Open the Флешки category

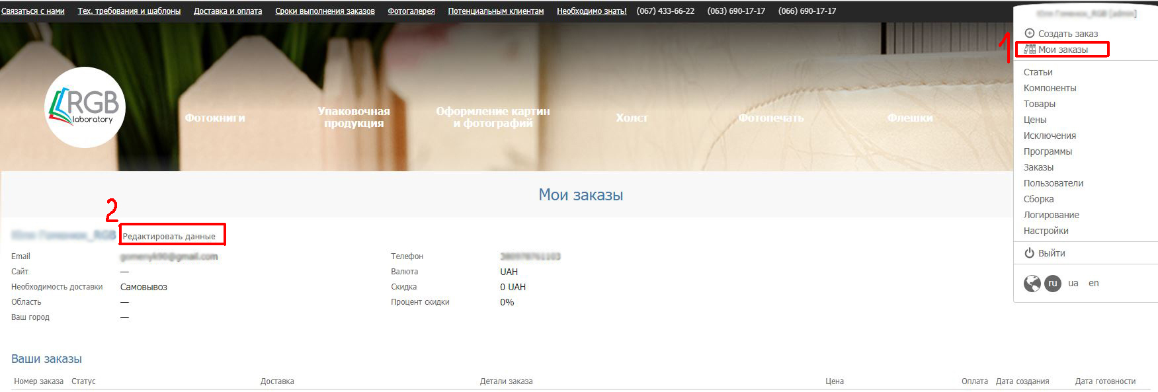click(909, 118)
